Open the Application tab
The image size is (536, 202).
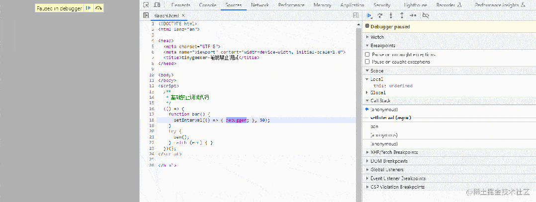352,5
